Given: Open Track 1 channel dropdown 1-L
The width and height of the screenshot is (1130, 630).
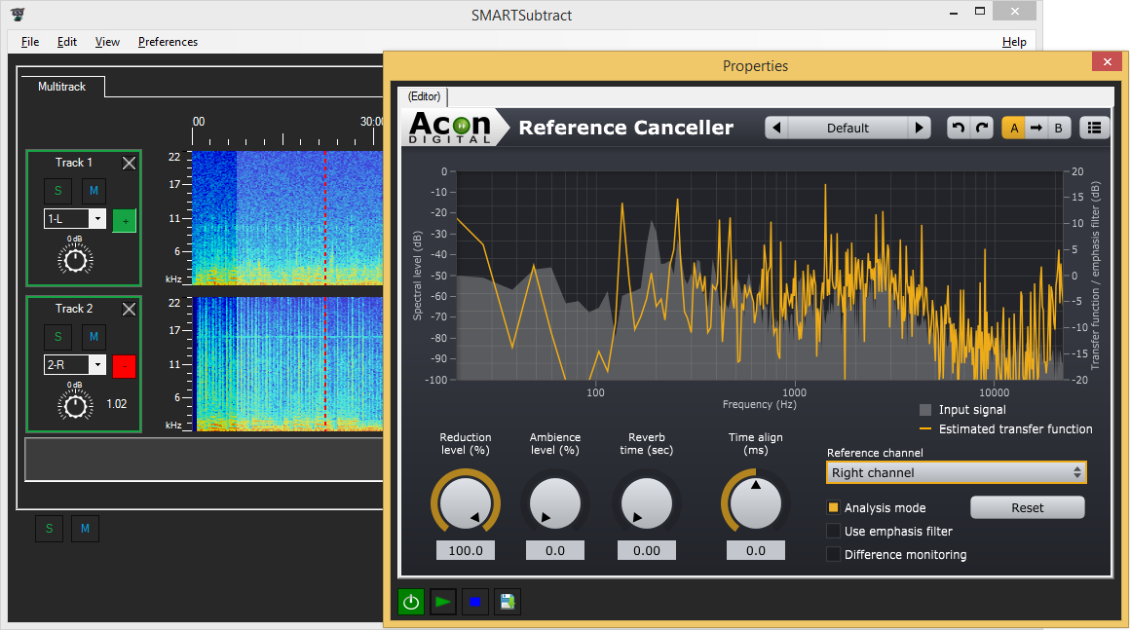Looking at the screenshot, I should coord(75,219).
